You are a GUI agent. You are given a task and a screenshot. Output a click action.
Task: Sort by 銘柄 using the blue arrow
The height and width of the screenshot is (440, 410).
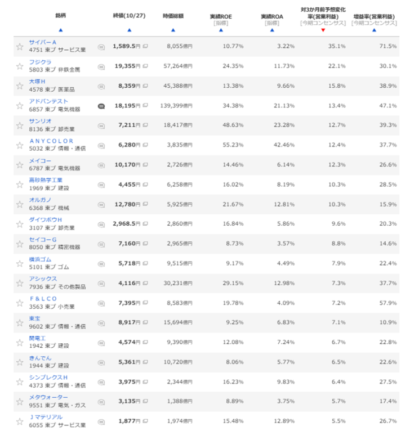tap(60, 30)
